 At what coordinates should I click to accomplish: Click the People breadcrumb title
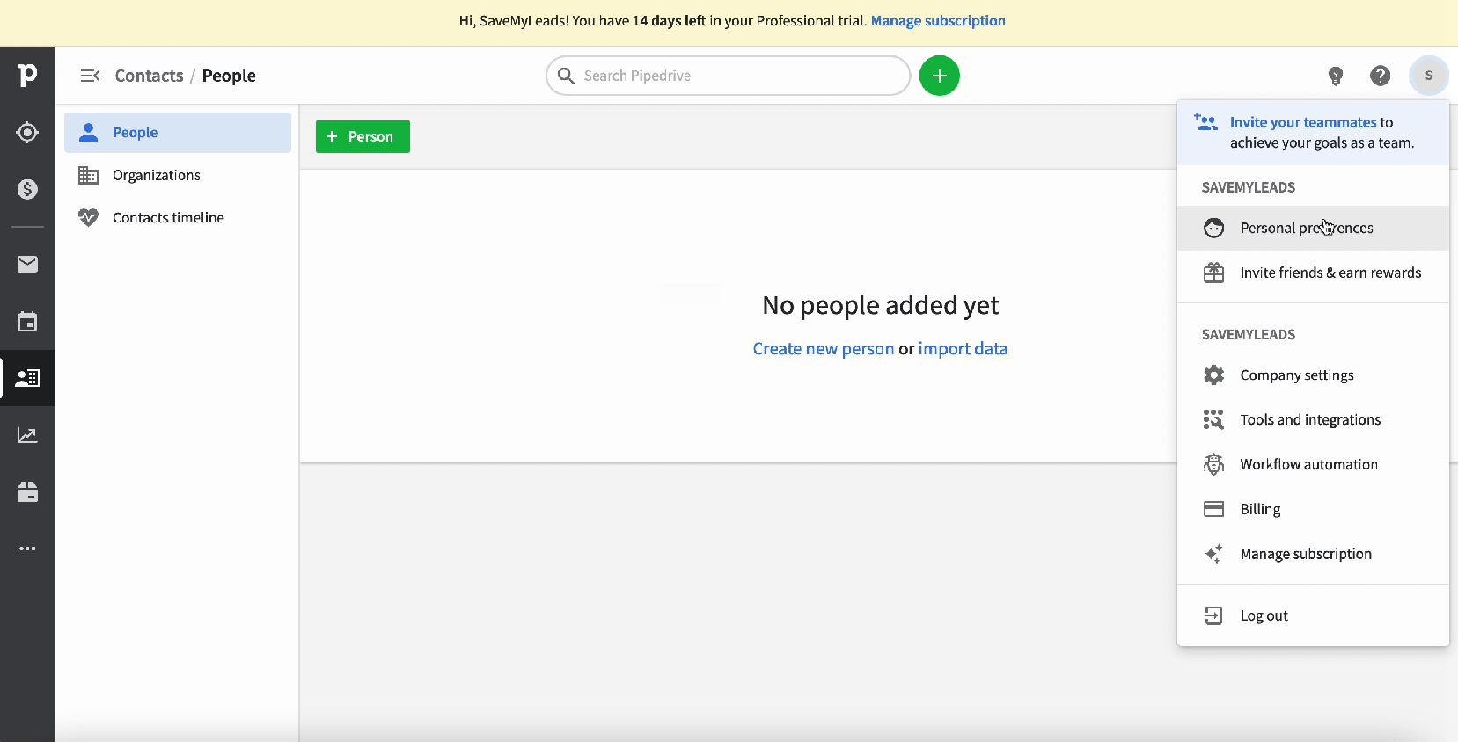pos(229,76)
